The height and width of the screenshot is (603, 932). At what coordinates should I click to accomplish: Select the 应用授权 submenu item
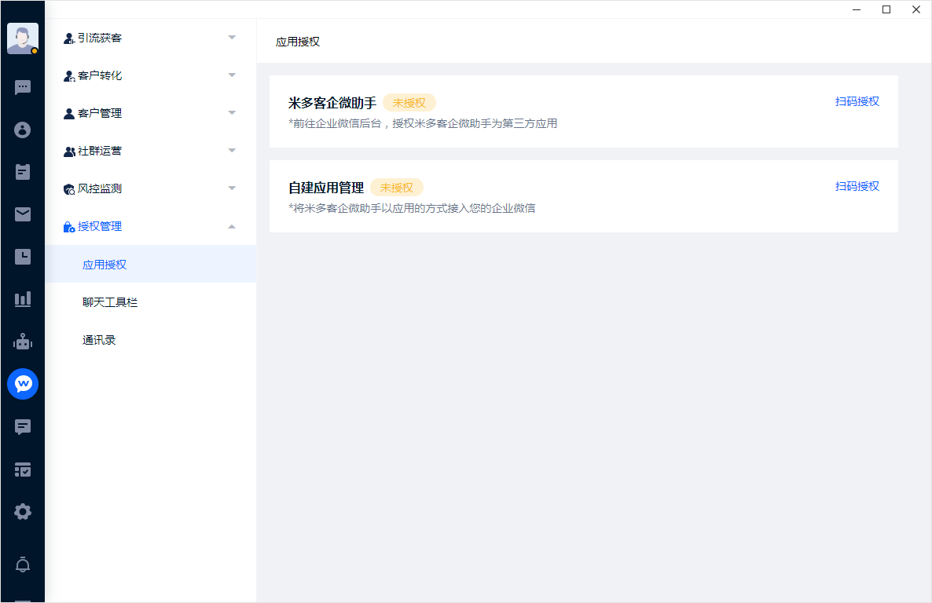point(105,265)
